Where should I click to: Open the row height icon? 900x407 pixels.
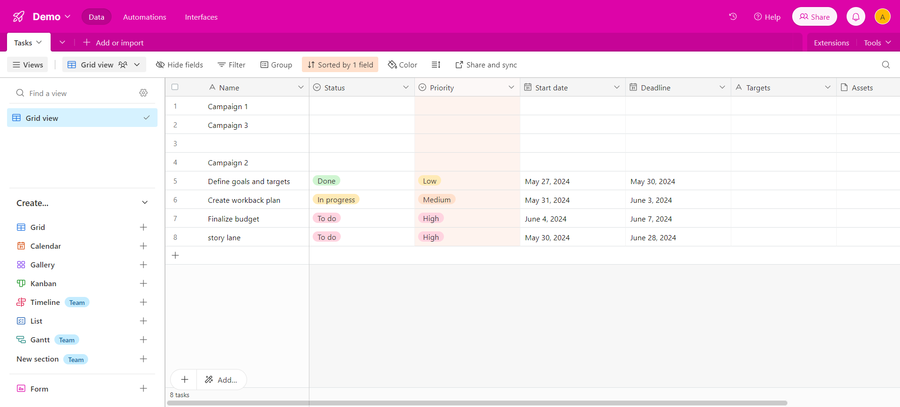click(x=436, y=65)
